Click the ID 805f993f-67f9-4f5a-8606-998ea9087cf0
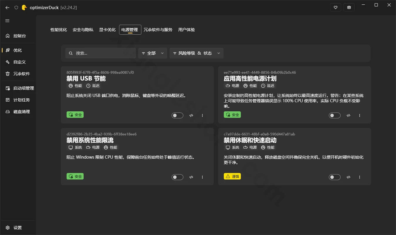 click(x=100, y=73)
